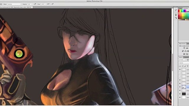Hide the white Background layer's eye icon
189x106 pixels.
coord(180,97)
